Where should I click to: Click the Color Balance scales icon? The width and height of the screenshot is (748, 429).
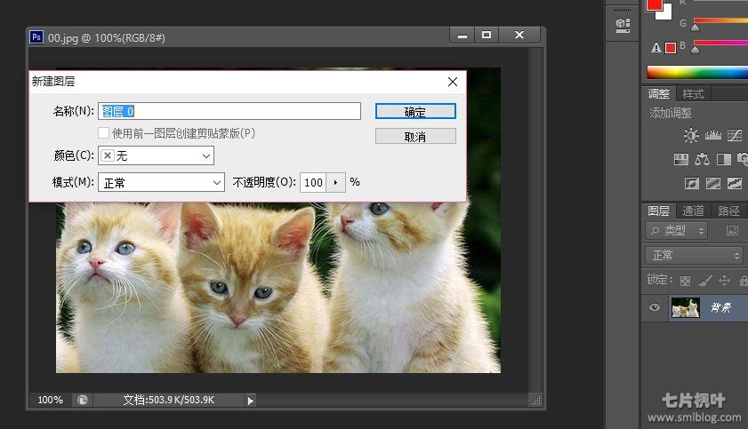[702, 160]
